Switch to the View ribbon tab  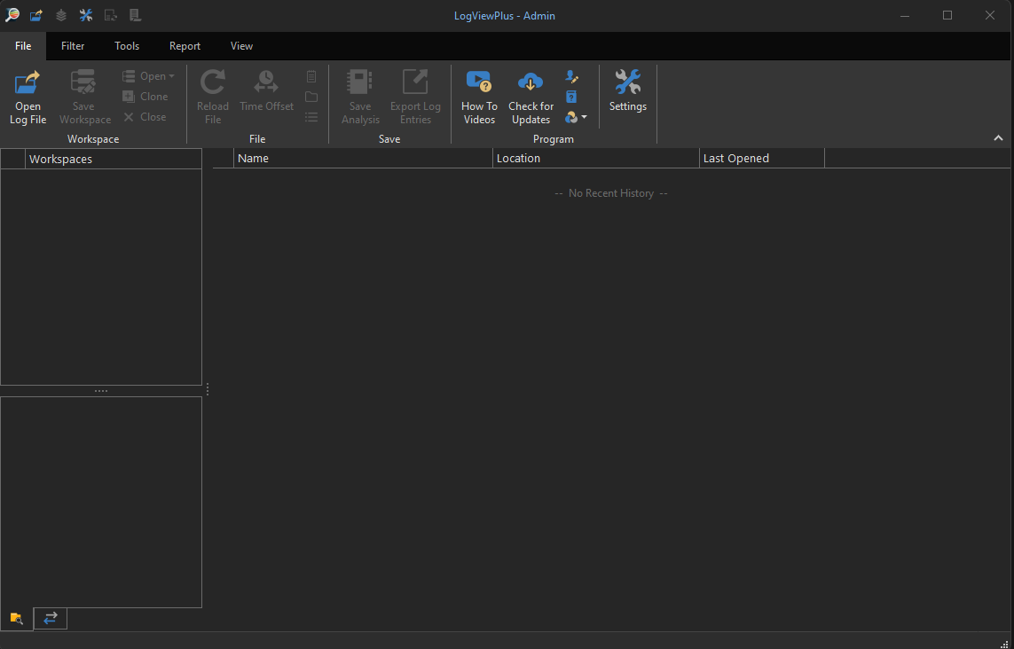[241, 46]
